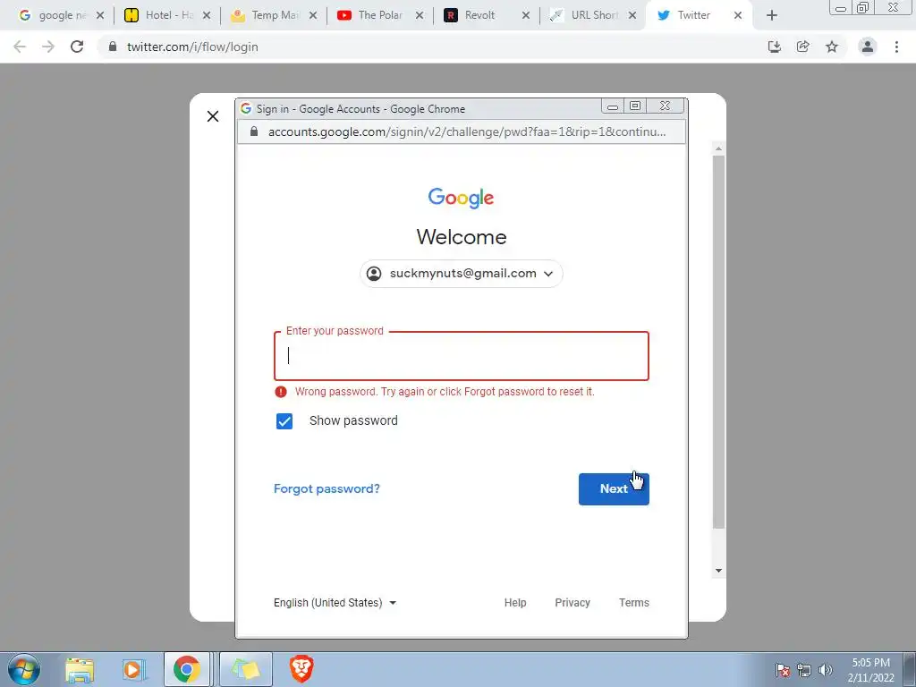Click the Twitter dialog scrollbar up arrow
The width and height of the screenshot is (916, 687).
click(718, 149)
